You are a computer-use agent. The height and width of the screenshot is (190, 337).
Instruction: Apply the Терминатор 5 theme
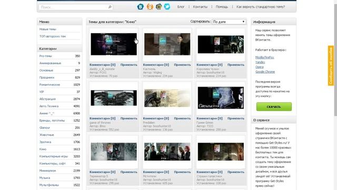coord(128,172)
